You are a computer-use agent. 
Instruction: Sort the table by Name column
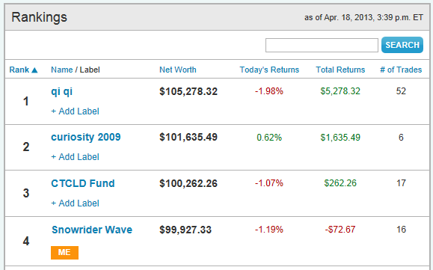[x=62, y=70]
